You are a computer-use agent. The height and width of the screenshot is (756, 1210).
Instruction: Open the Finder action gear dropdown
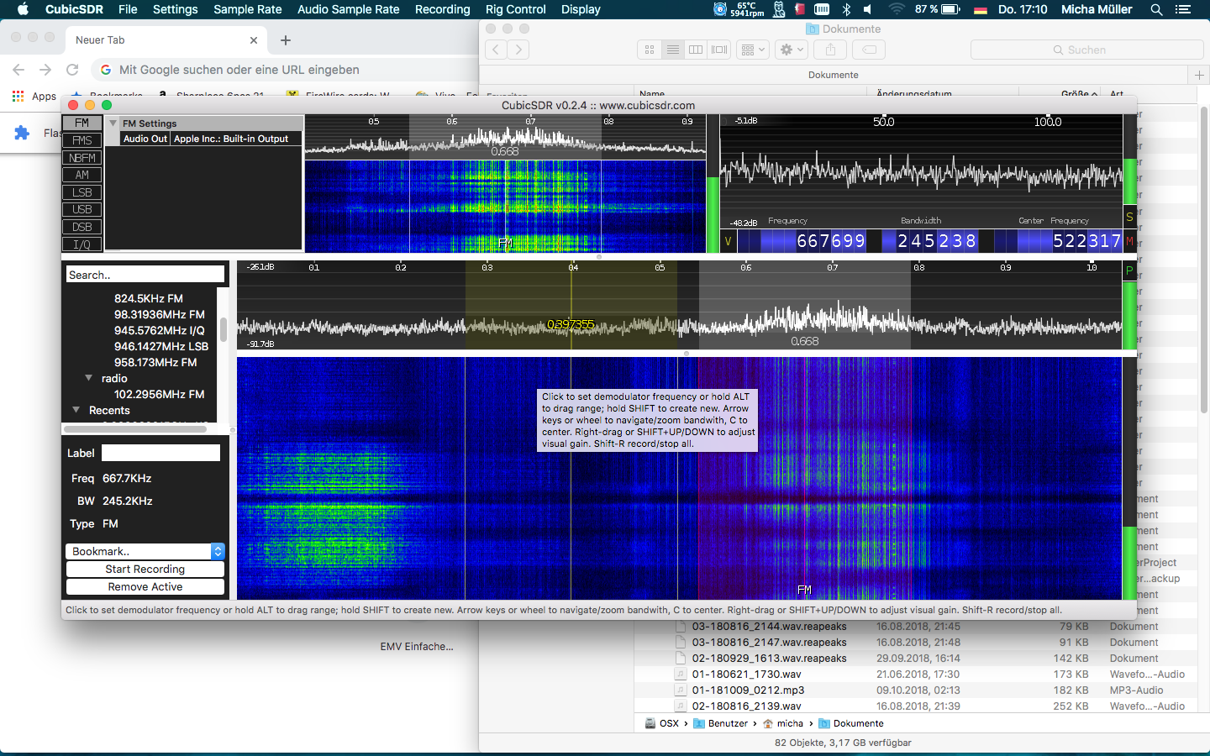click(792, 50)
